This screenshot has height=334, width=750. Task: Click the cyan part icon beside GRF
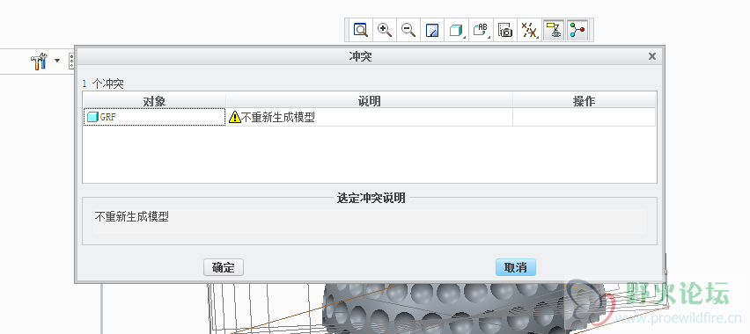pos(92,117)
